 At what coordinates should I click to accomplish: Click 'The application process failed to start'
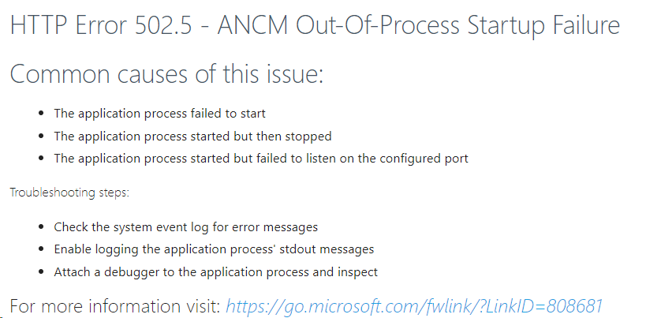click(x=160, y=114)
